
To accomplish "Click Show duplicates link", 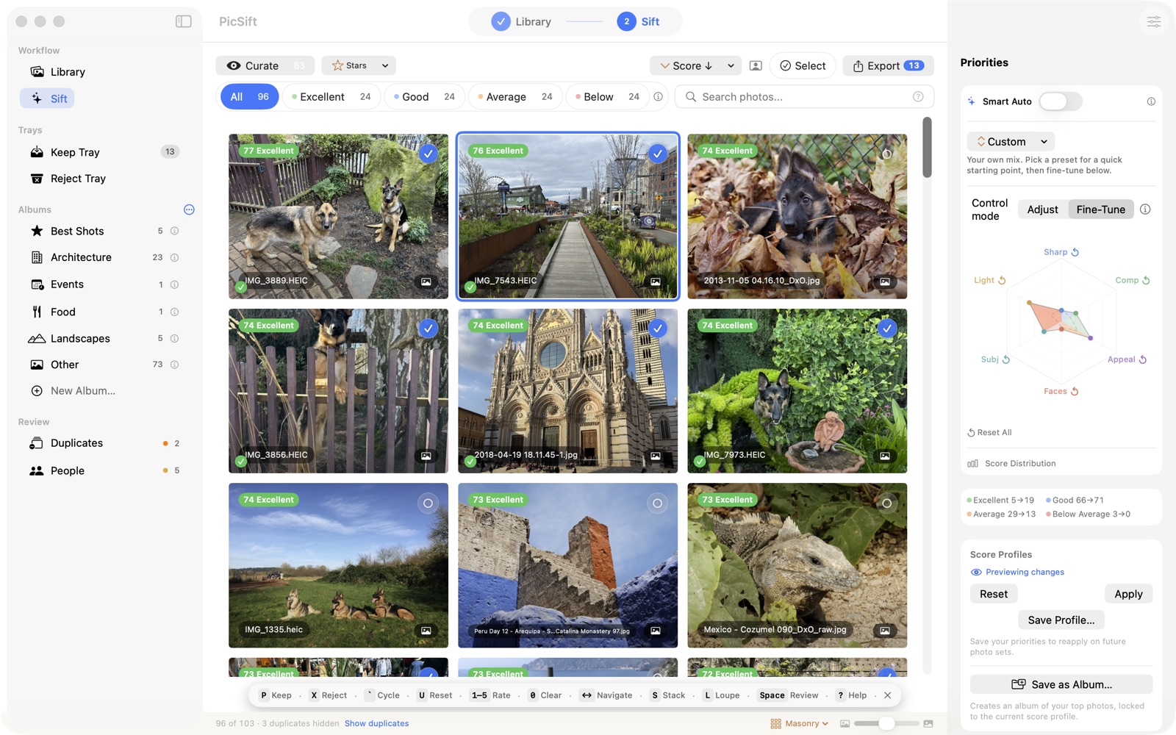I will [x=376, y=723].
